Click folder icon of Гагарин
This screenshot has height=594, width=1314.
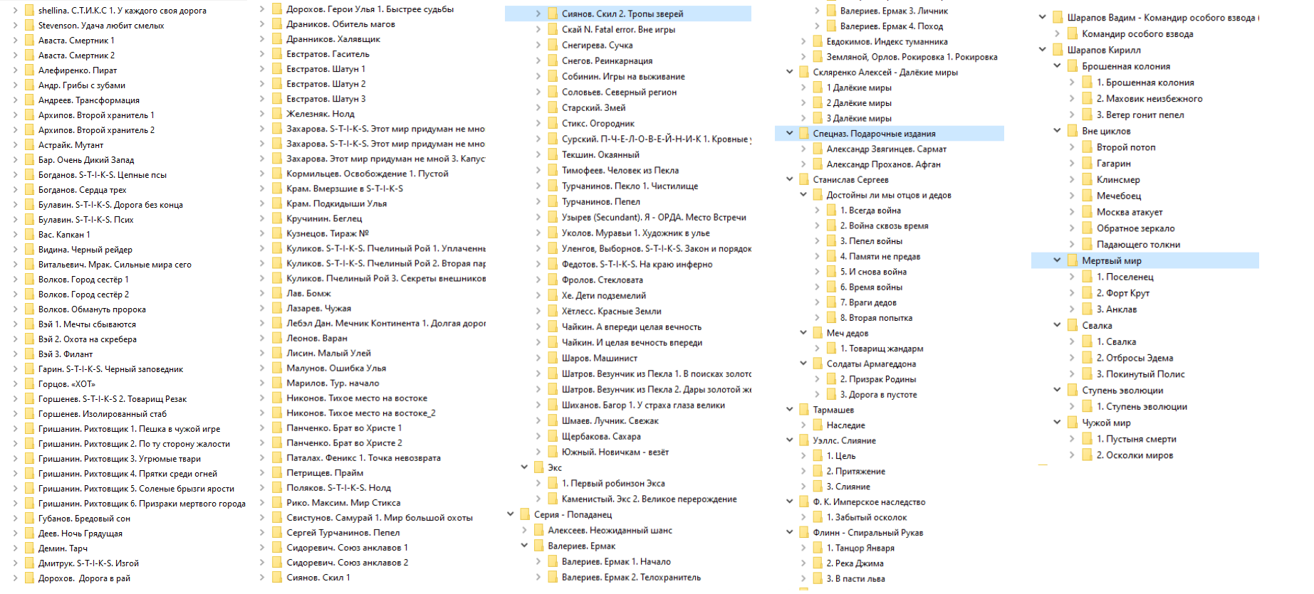click(x=1087, y=164)
